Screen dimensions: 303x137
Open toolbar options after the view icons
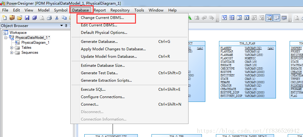pos(290,20)
